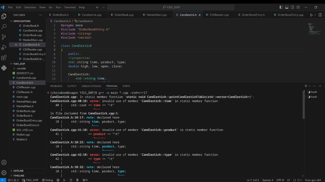Open the Source Control view icon

pos(4,37)
